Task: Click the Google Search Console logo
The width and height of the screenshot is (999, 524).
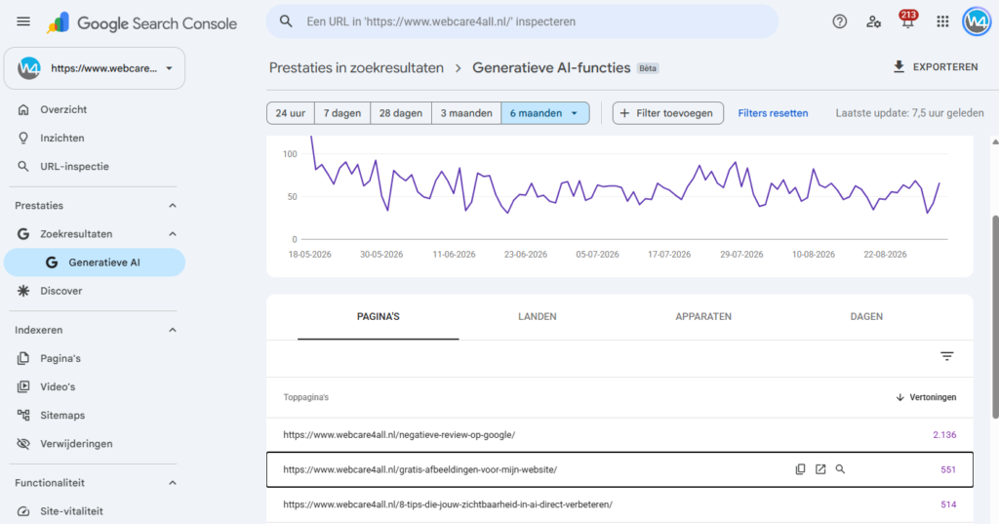Action: tap(141, 23)
